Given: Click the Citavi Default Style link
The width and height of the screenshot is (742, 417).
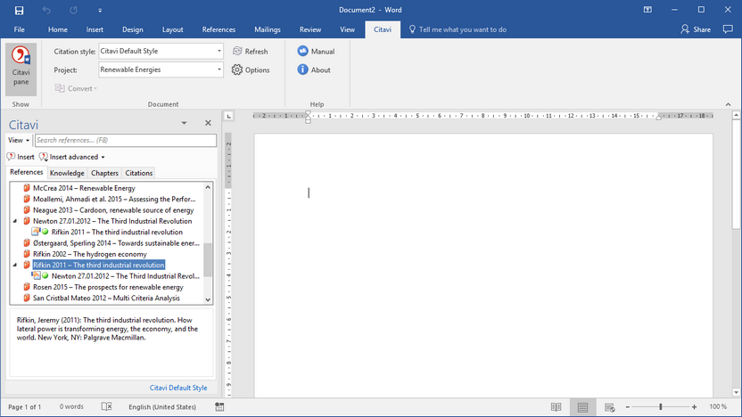Looking at the screenshot, I should pyautogui.click(x=178, y=388).
